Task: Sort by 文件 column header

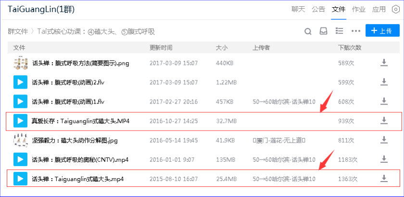Action: coord(19,48)
